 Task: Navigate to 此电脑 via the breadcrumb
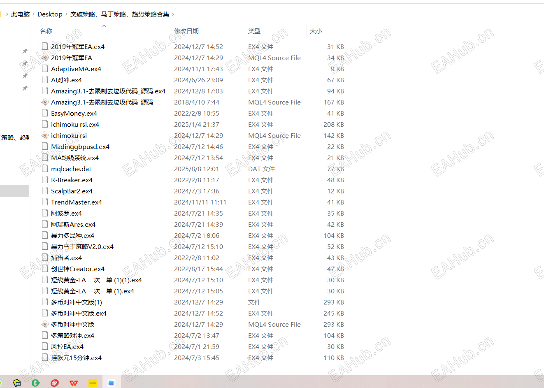click(20, 14)
